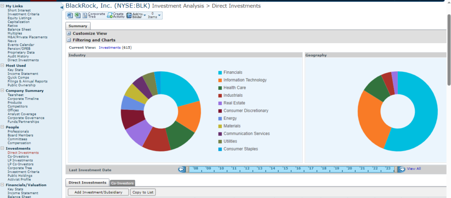Screen dimensions: 451x198
Task: Collapse the Company Summary sidebar section
Action: pyautogui.click(x=3, y=91)
